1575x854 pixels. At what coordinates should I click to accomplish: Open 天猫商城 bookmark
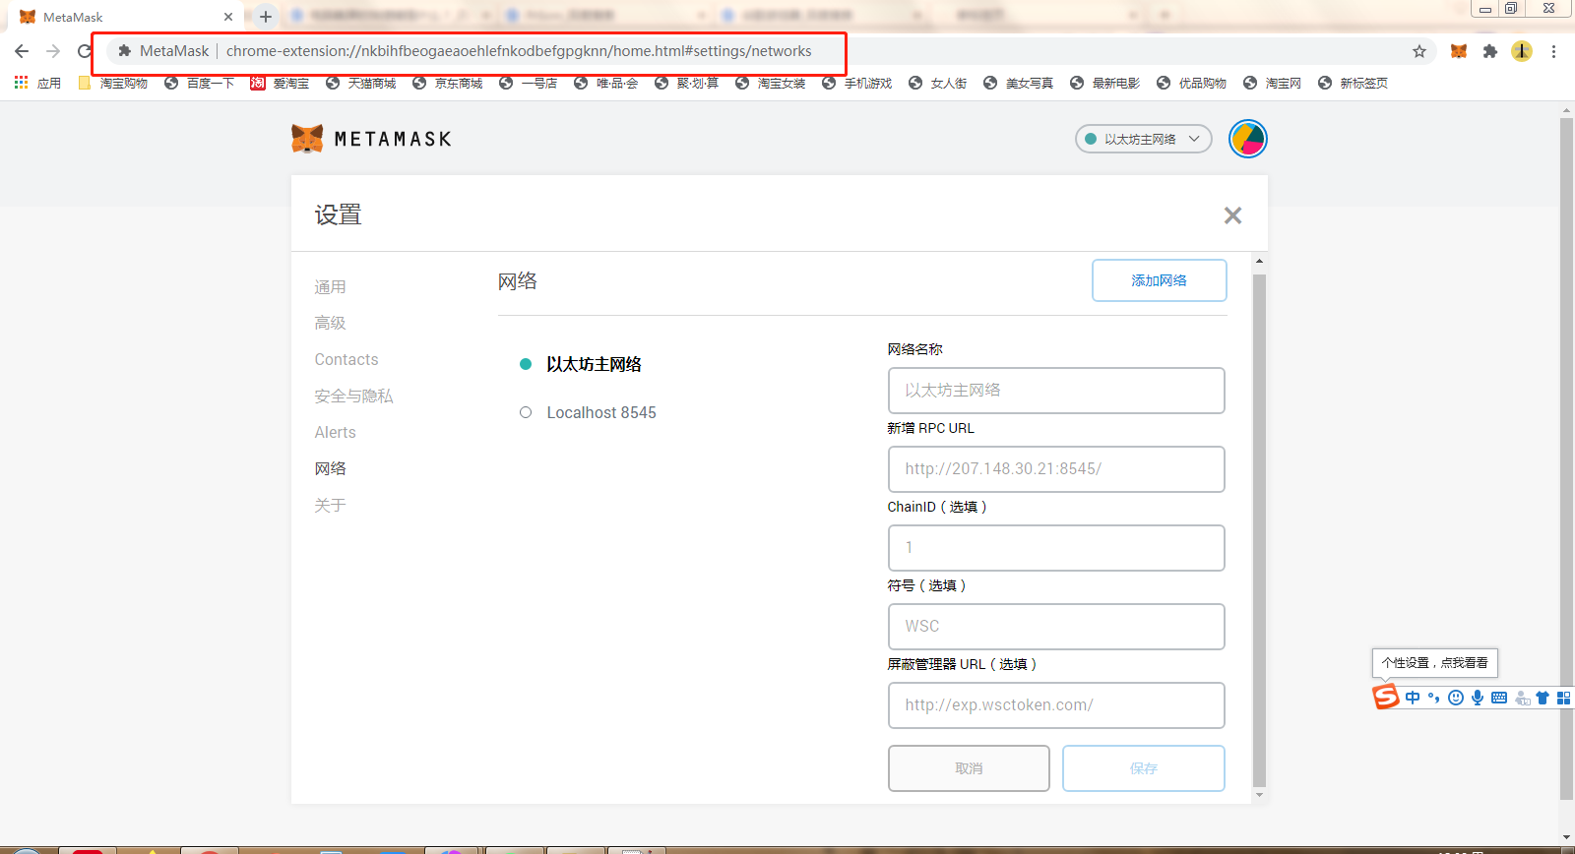[x=360, y=83]
